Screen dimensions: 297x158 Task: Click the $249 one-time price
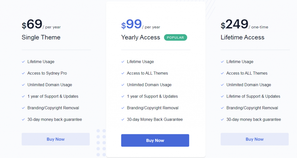click(x=244, y=24)
